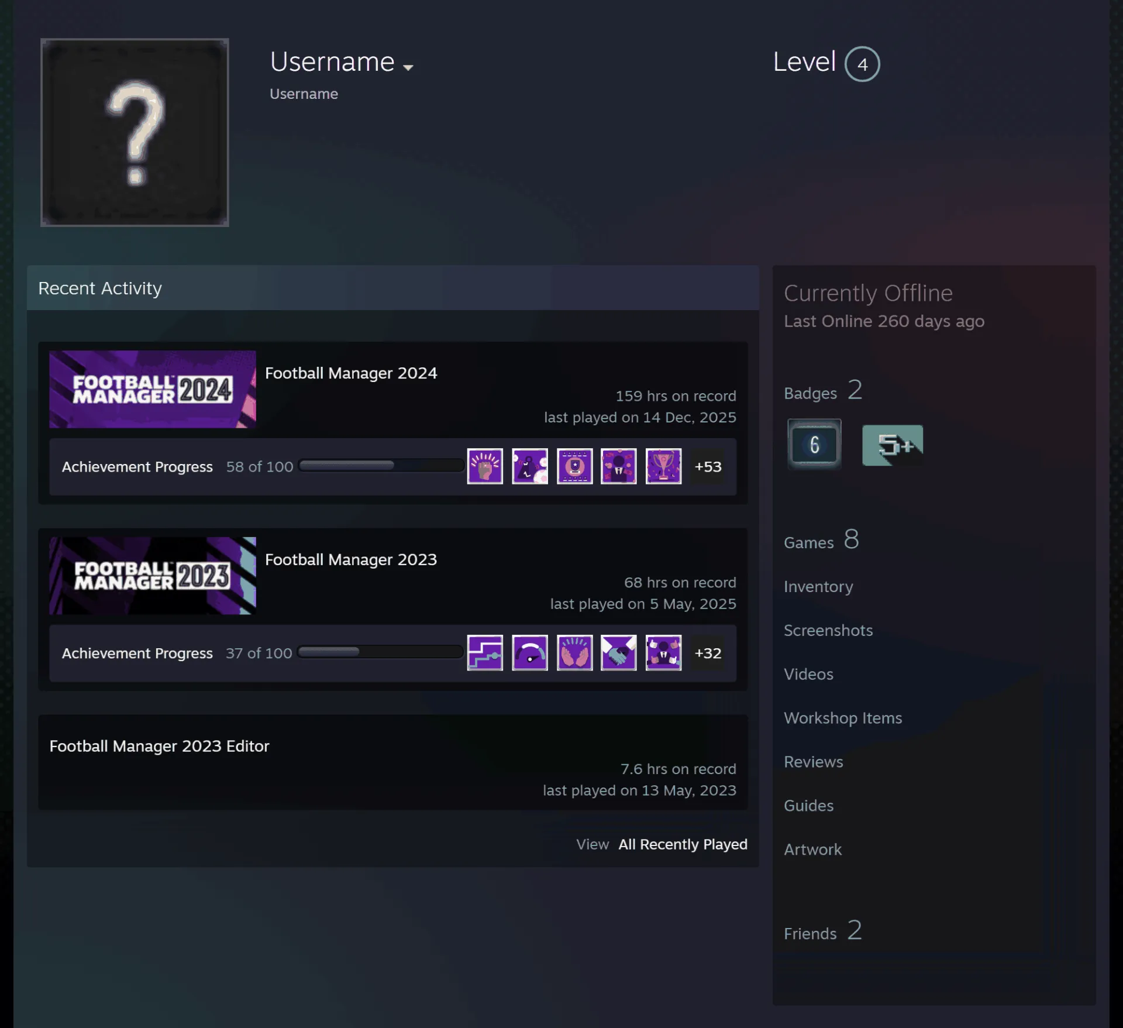Click the question mark profile avatar
This screenshot has width=1123, height=1028.
pos(135,132)
